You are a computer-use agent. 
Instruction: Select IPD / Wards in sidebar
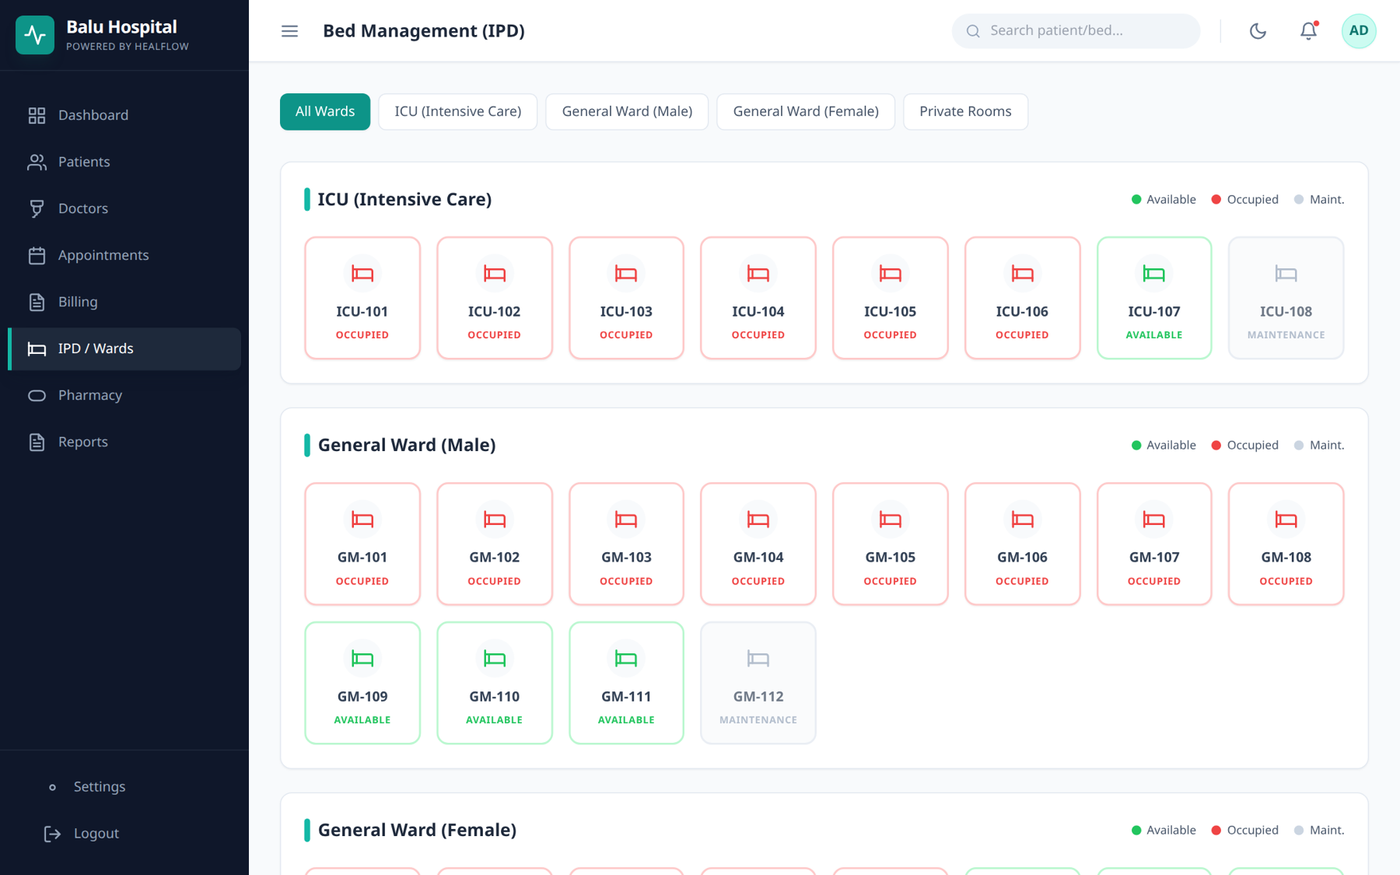124,348
